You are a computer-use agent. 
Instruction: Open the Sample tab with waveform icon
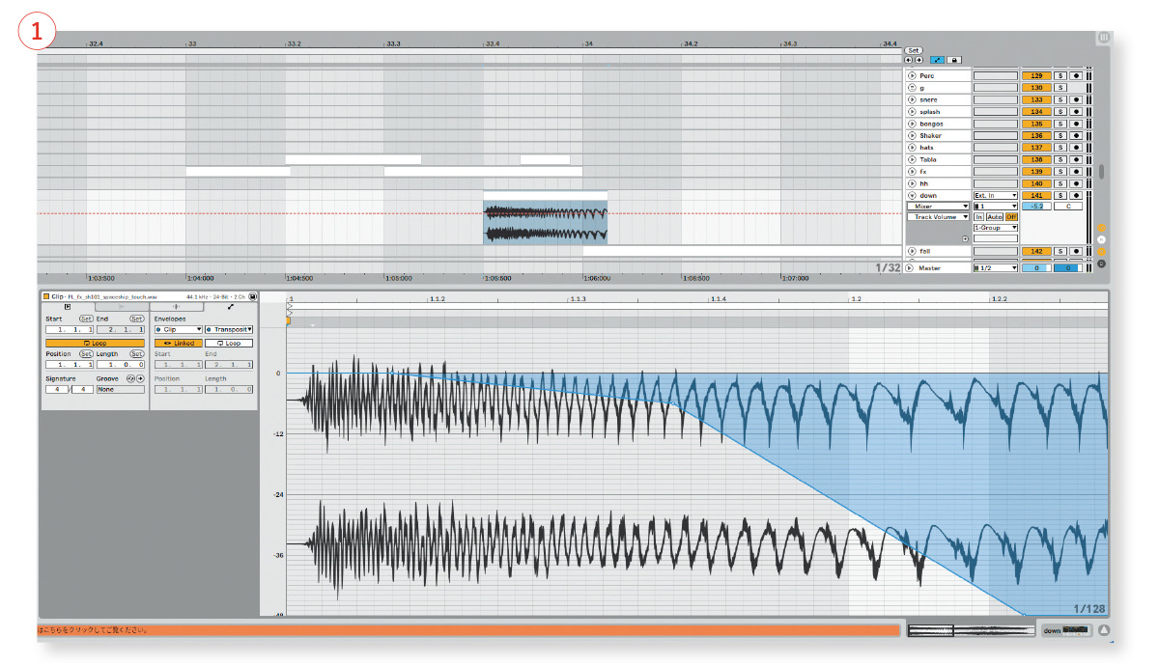[x=177, y=307]
